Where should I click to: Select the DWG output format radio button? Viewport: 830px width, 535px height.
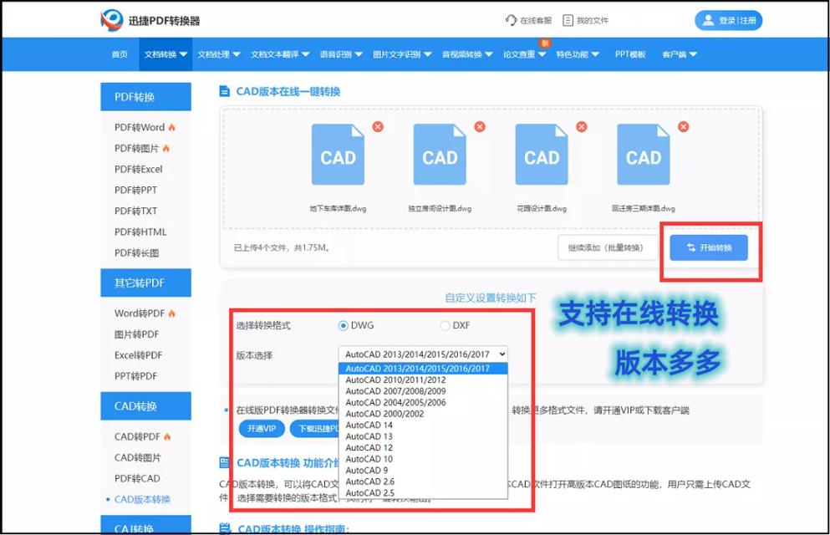(x=344, y=325)
